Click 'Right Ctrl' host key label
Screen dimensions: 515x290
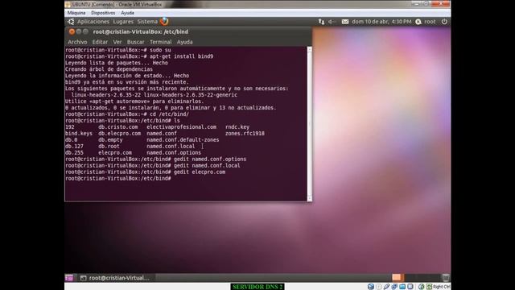point(442,287)
